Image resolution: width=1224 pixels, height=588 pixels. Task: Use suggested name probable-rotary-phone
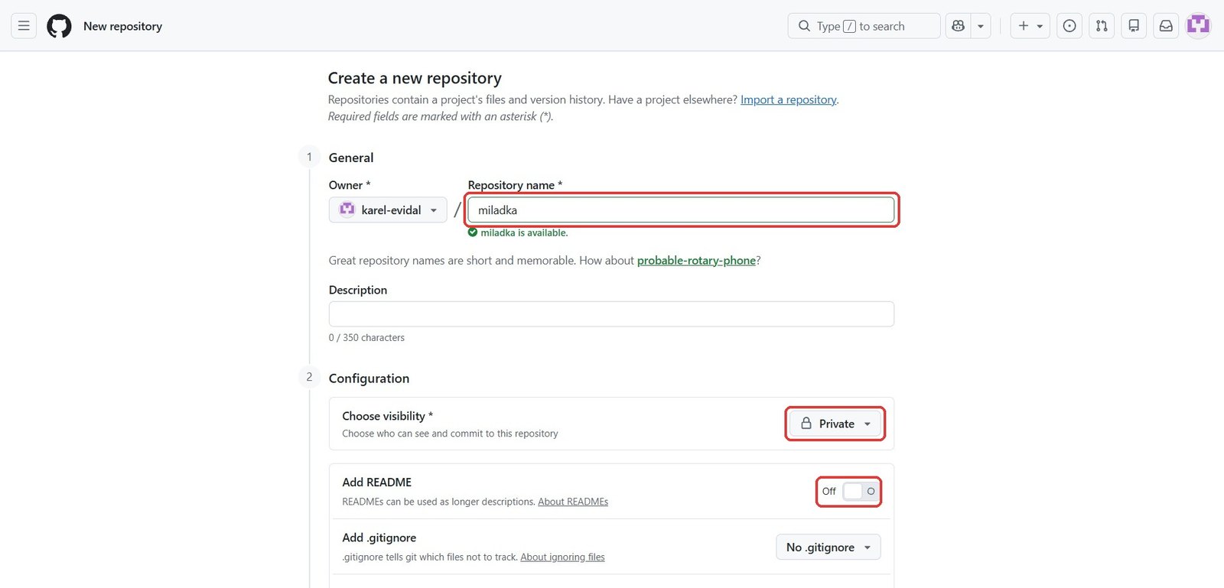point(696,261)
